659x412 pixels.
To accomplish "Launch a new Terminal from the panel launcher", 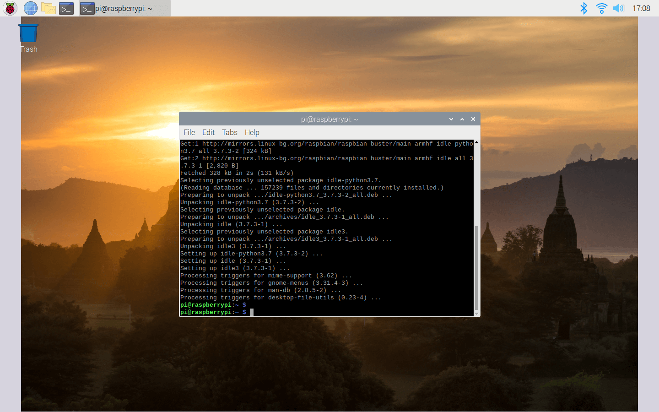I will coord(66,8).
